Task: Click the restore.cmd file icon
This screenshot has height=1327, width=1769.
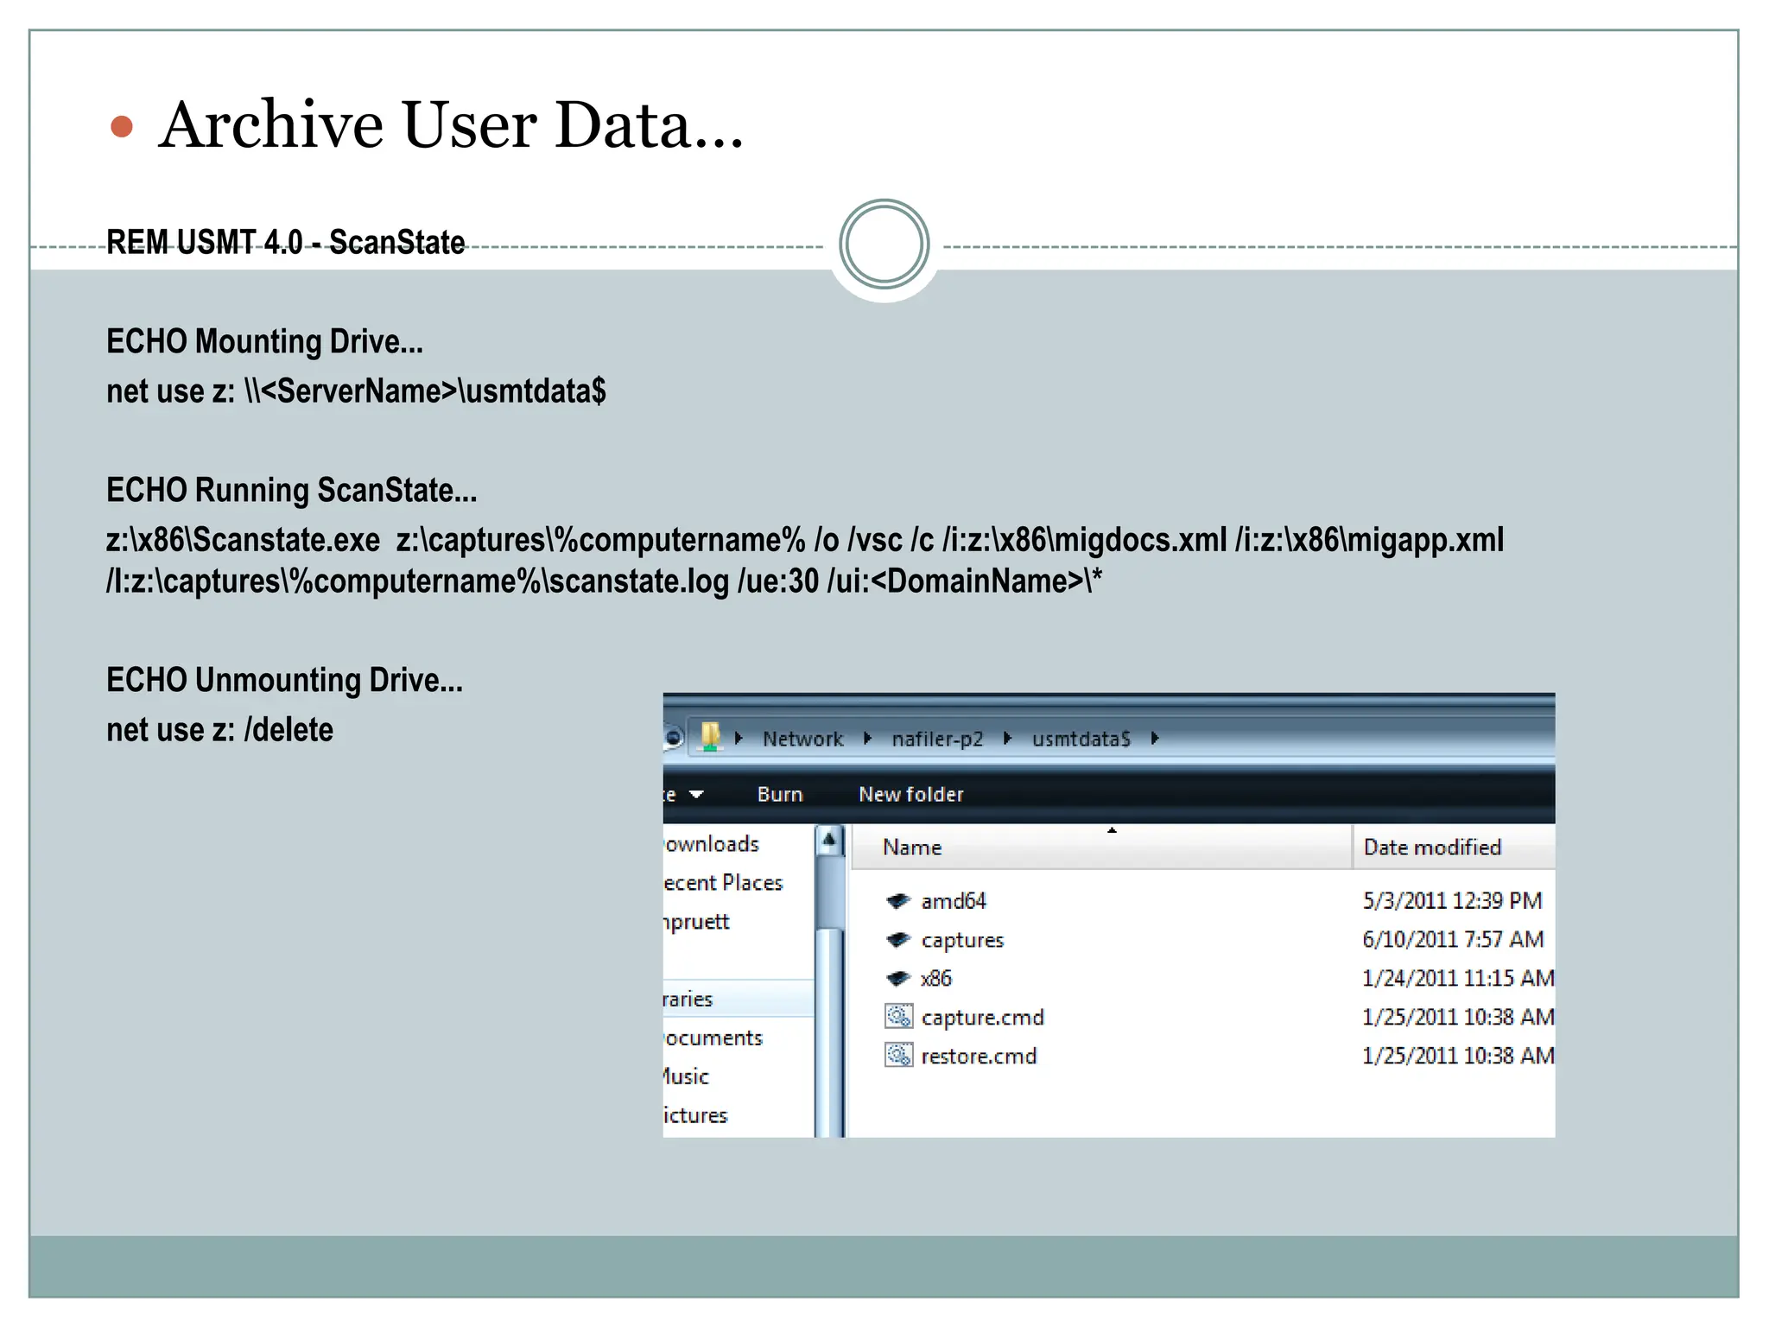Action: pos(898,1055)
